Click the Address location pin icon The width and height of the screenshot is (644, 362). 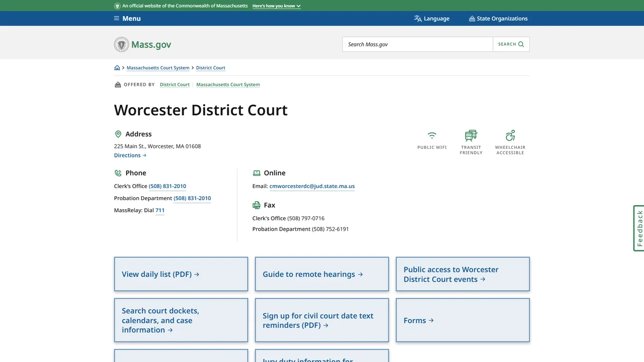pyautogui.click(x=118, y=134)
